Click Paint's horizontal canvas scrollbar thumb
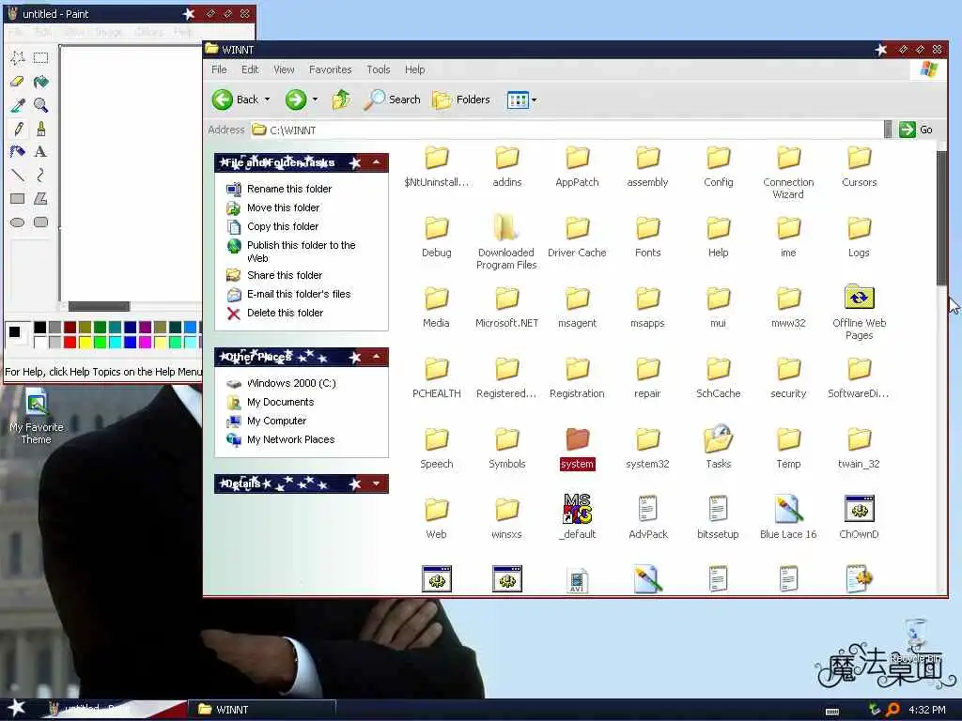 (x=99, y=306)
